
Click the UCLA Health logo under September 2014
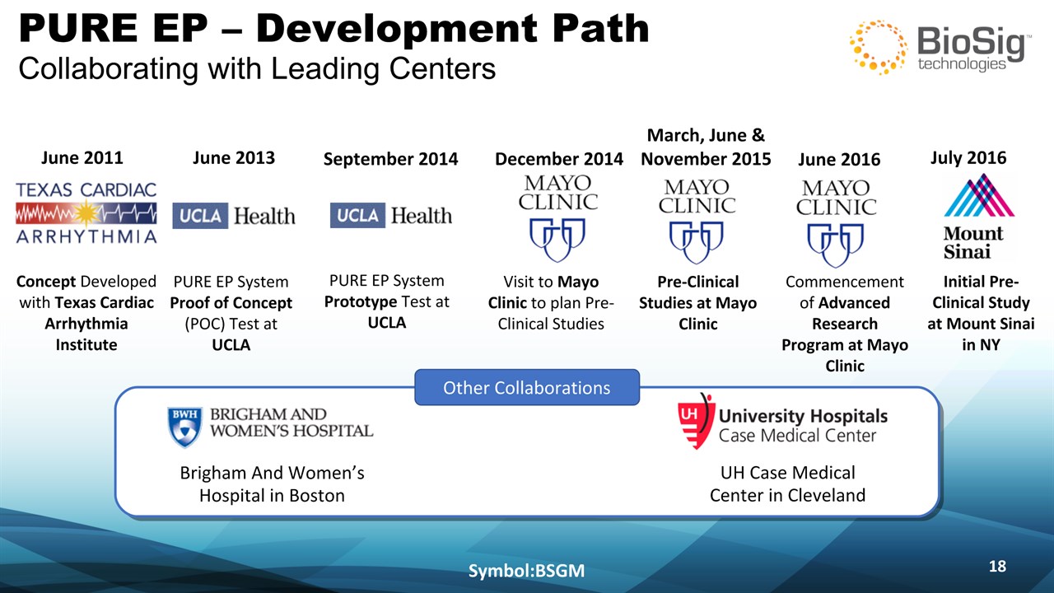click(x=391, y=216)
